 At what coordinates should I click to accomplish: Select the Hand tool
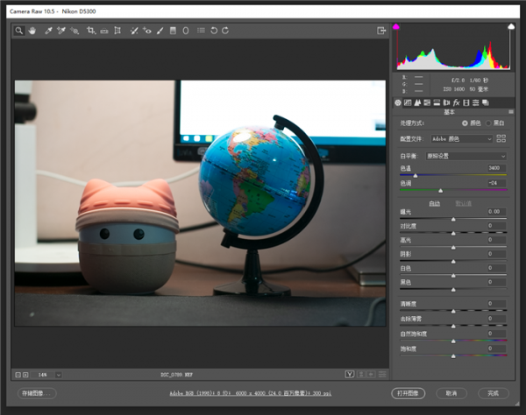[x=32, y=31]
